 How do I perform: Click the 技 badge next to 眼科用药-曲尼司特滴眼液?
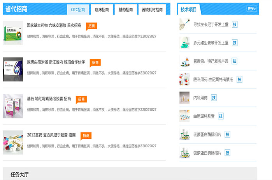(x=239, y=79)
